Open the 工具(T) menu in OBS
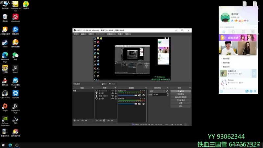 coord(120,34)
